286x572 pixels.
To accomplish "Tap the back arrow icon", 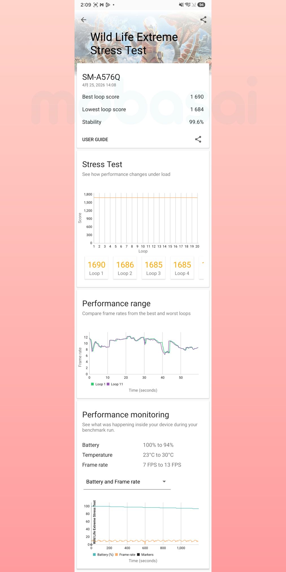I will coord(84,19).
